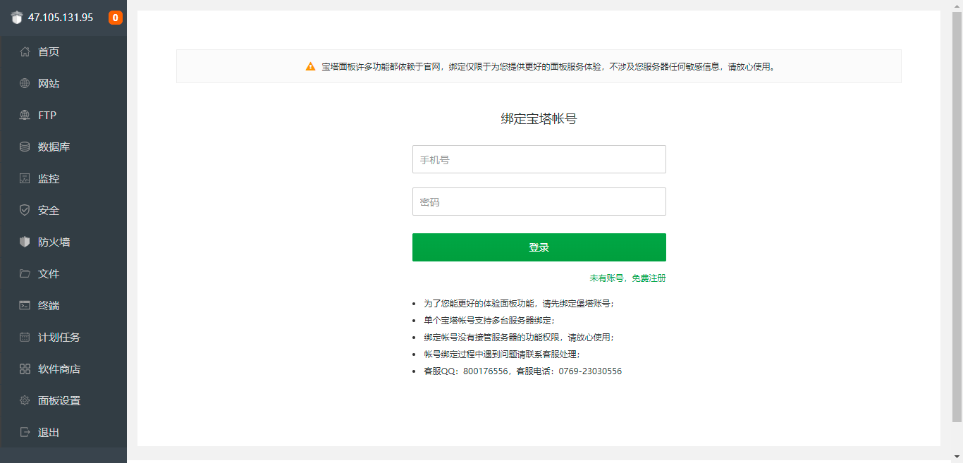Image resolution: width=963 pixels, height=463 pixels.
Task: Click the terminal icon beside 终端
Action: (x=25, y=305)
